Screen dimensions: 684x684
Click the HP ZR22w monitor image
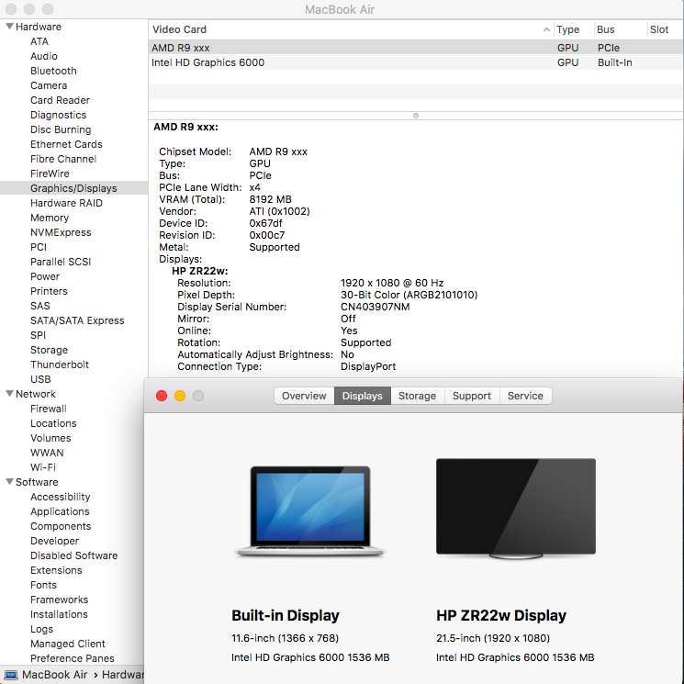click(x=516, y=509)
